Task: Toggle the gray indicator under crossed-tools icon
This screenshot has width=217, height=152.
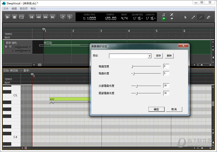Action: pos(172,19)
